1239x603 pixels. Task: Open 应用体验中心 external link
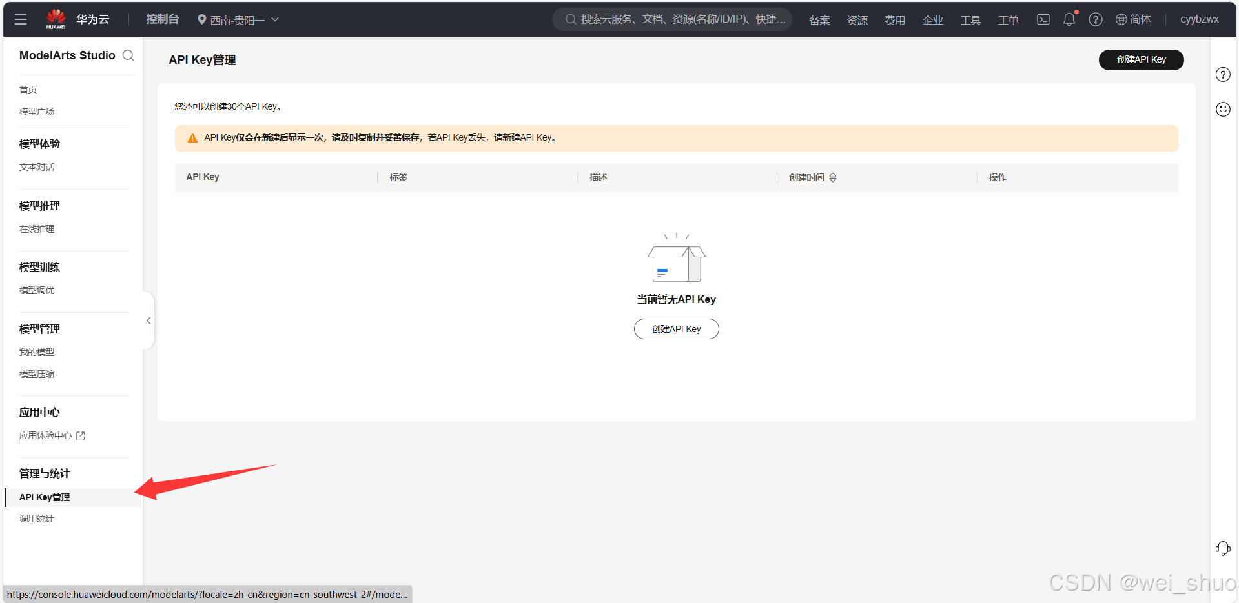click(52, 436)
